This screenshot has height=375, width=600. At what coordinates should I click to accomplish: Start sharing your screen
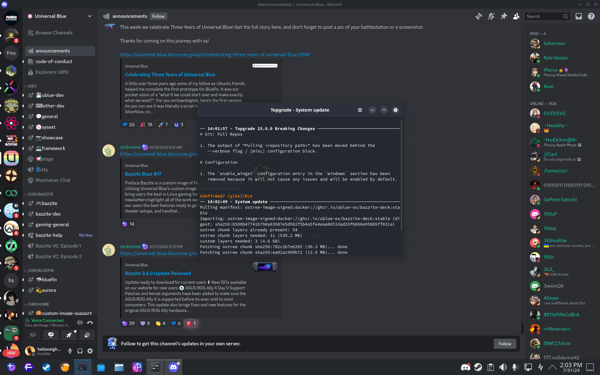tap(51, 335)
